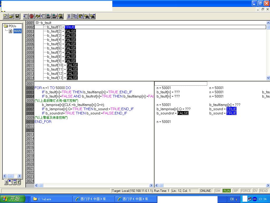Switch to the Resources tab
Viewport: 270px width, 203px height.
pos(19,182)
